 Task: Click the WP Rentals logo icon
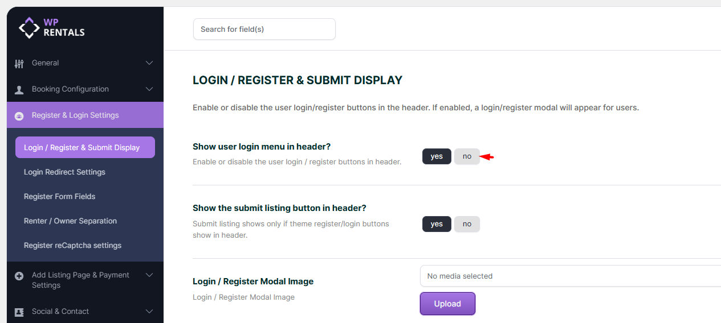[29, 27]
